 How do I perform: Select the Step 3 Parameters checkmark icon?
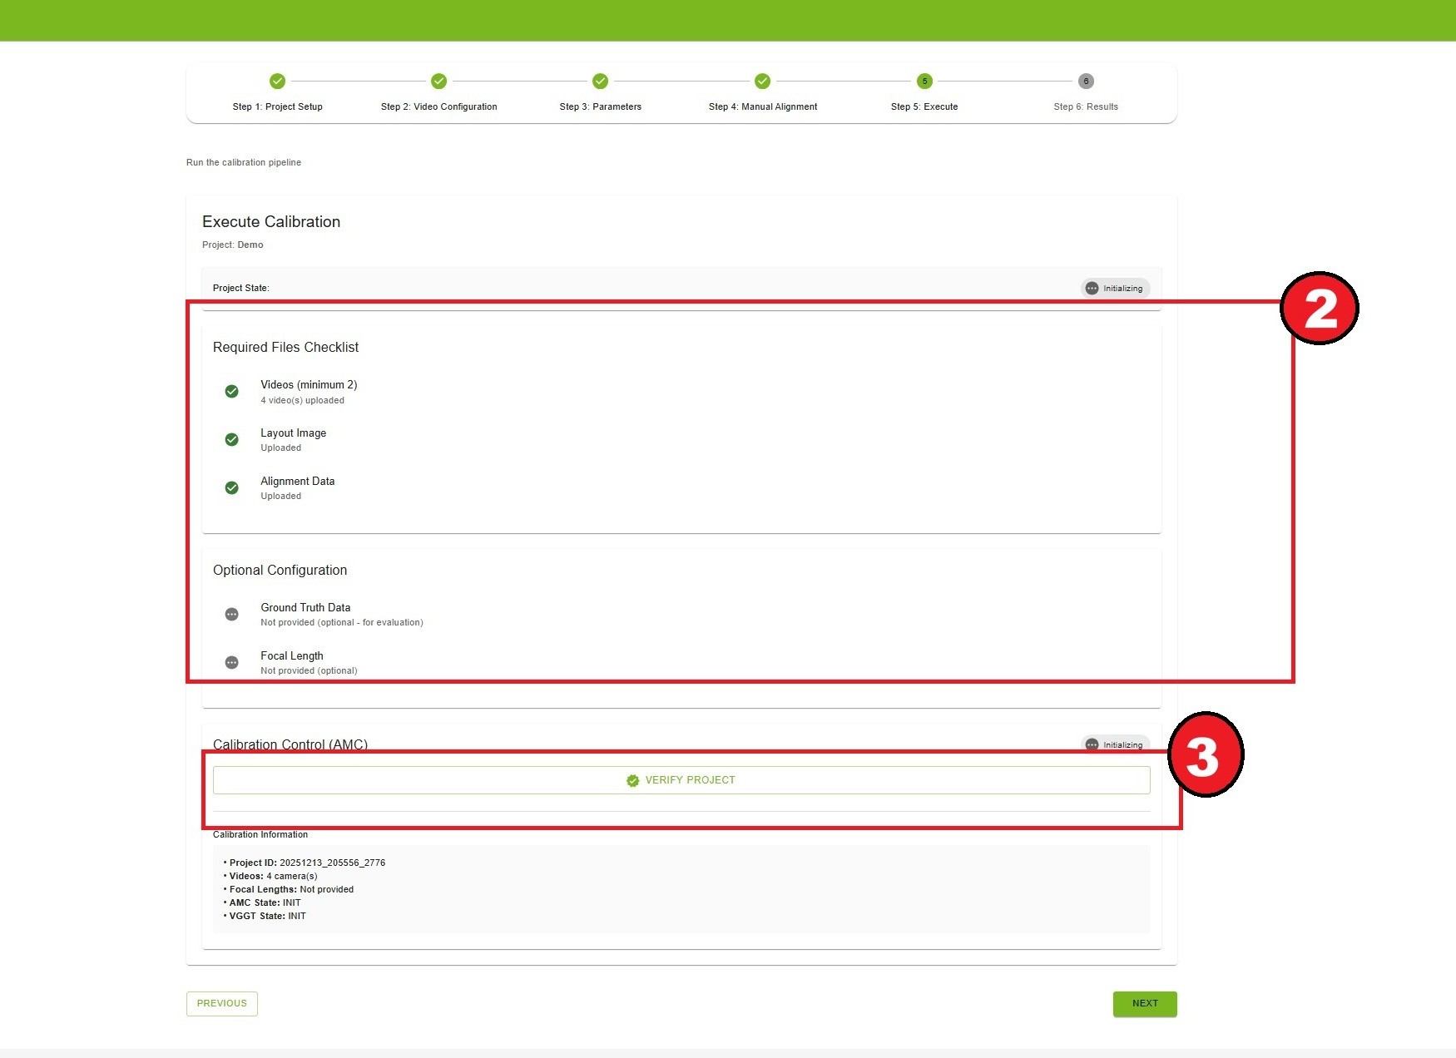[600, 81]
